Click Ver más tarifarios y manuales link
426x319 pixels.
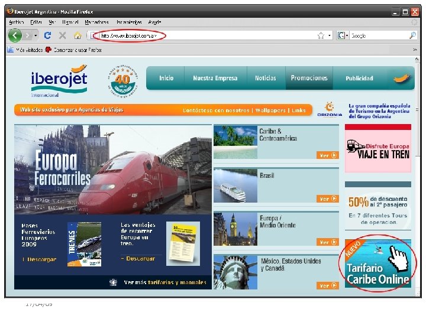click(x=165, y=282)
